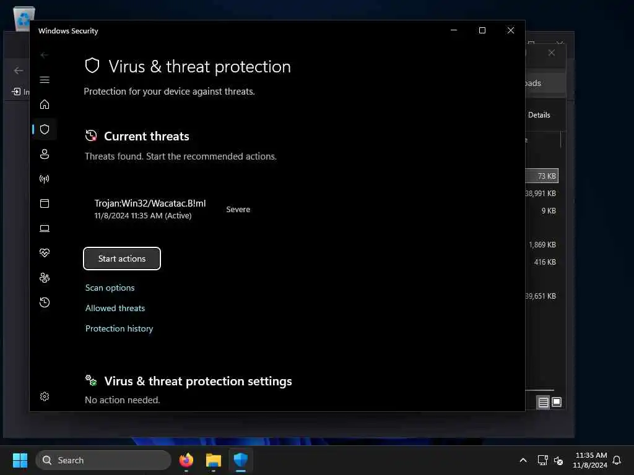Click the protection settings gears icon

91,380
